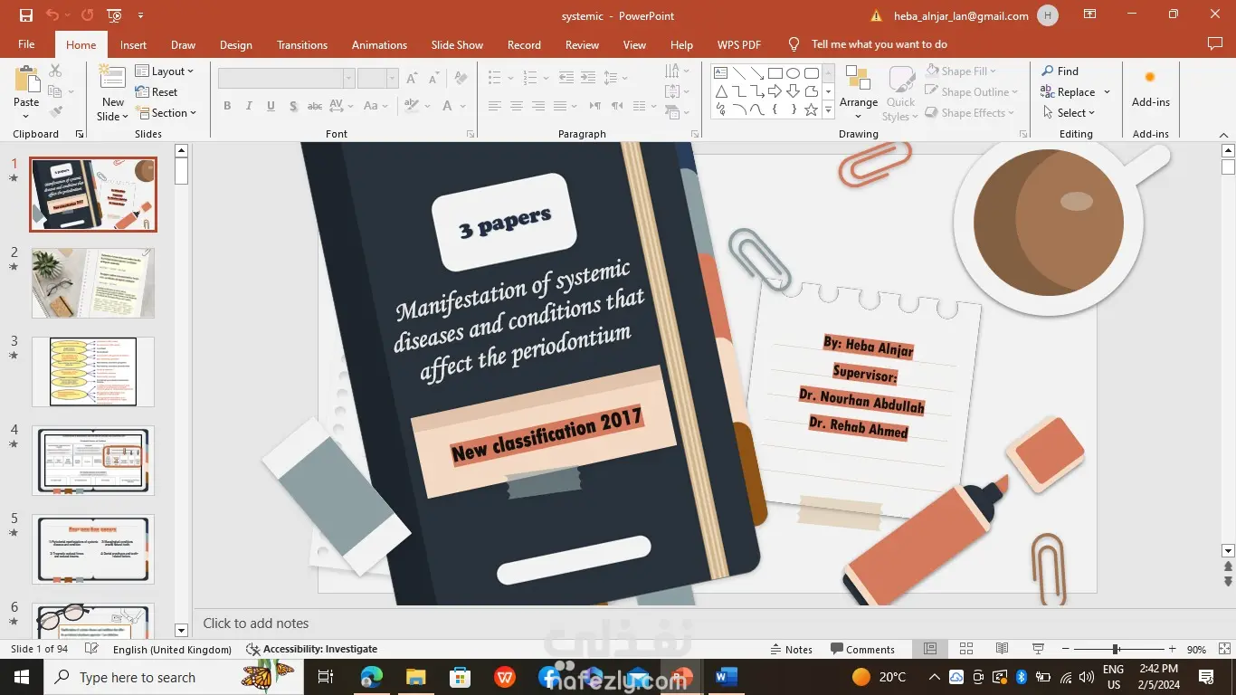This screenshot has width=1236, height=695.
Task: Open Shape Effects options
Action: (x=969, y=112)
